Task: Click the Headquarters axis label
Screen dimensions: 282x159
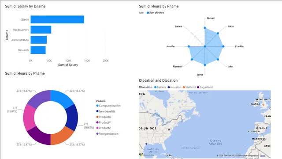Action: 21,30
